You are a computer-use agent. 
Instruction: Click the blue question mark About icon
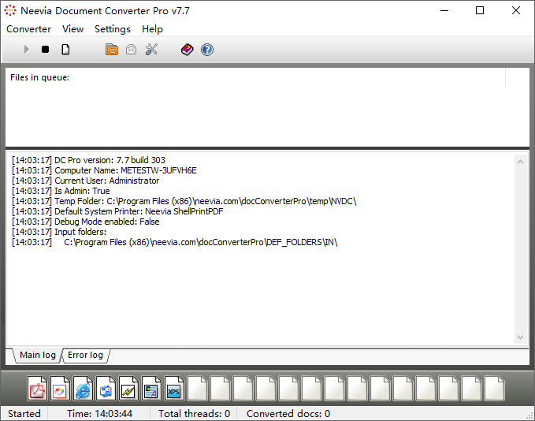pyautogui.click(x=207, y=50)
